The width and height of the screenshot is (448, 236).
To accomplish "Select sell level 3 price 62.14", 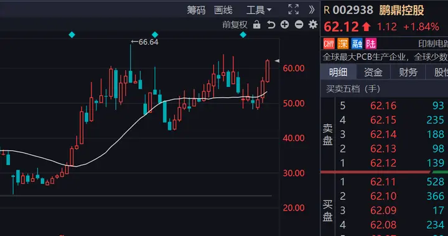I will click(x=383, y=134).
